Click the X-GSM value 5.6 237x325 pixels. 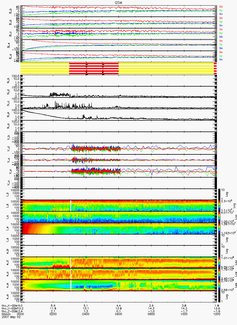53,305
